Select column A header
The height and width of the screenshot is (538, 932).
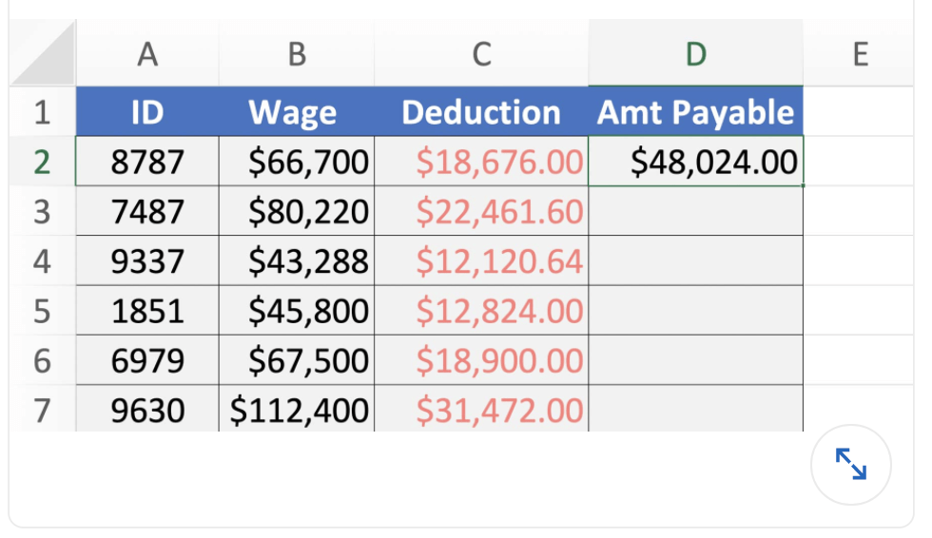tap(147, 55)
